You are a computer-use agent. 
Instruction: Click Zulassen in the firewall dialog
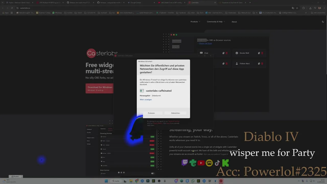click(x=151, y=113)
